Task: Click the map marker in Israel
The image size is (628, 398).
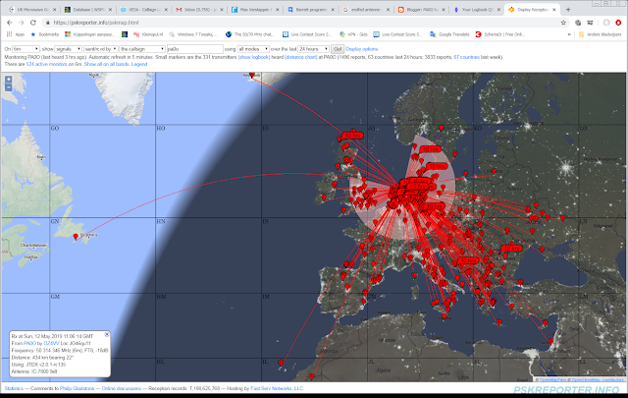Action: coord(551,341)
